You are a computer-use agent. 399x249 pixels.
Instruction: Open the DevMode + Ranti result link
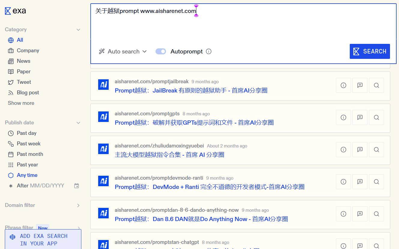coord(210,187)
